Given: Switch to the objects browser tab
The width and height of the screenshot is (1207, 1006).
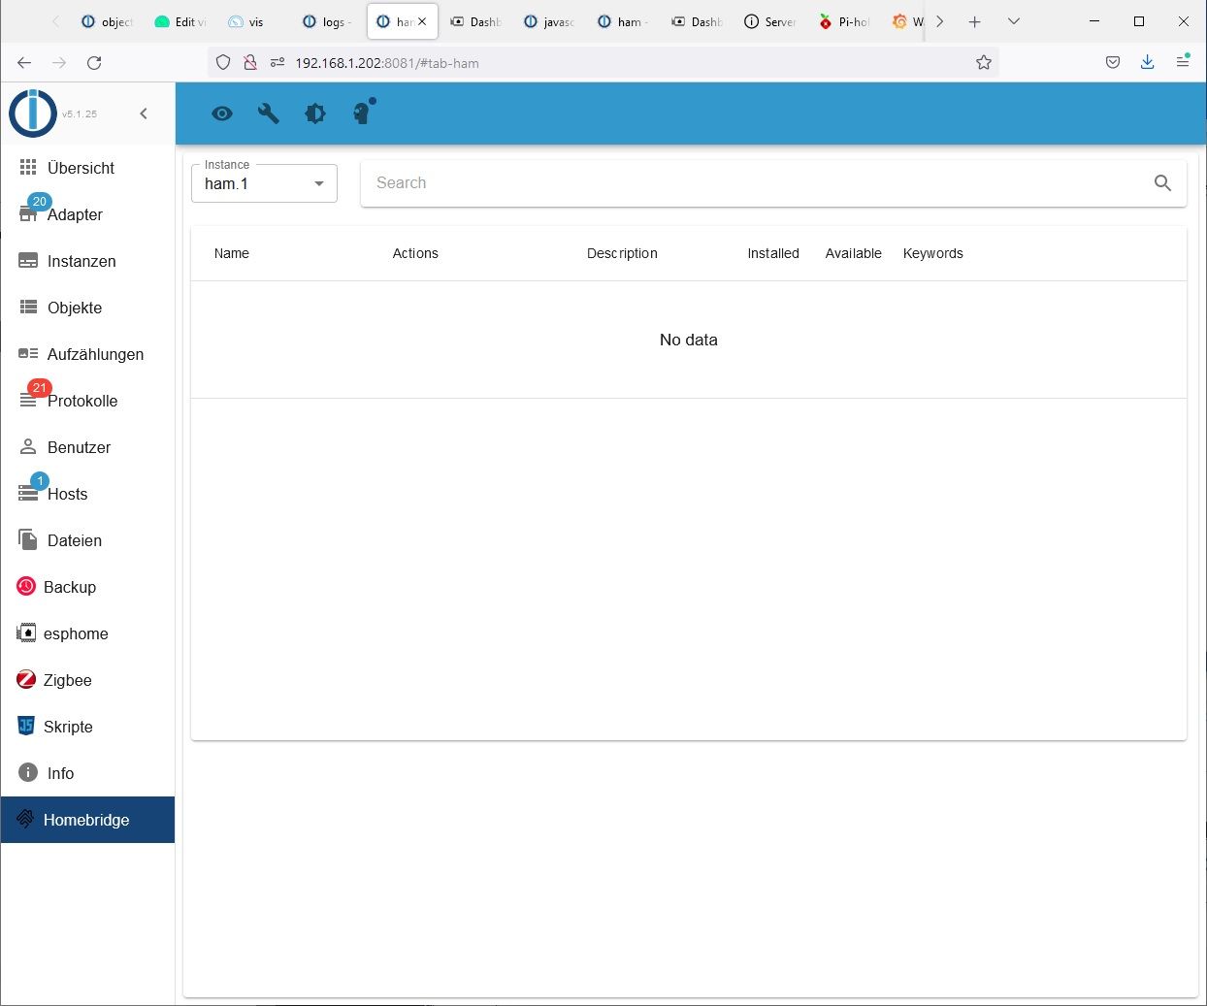Looking at the screenshot, I should (107, 21).
